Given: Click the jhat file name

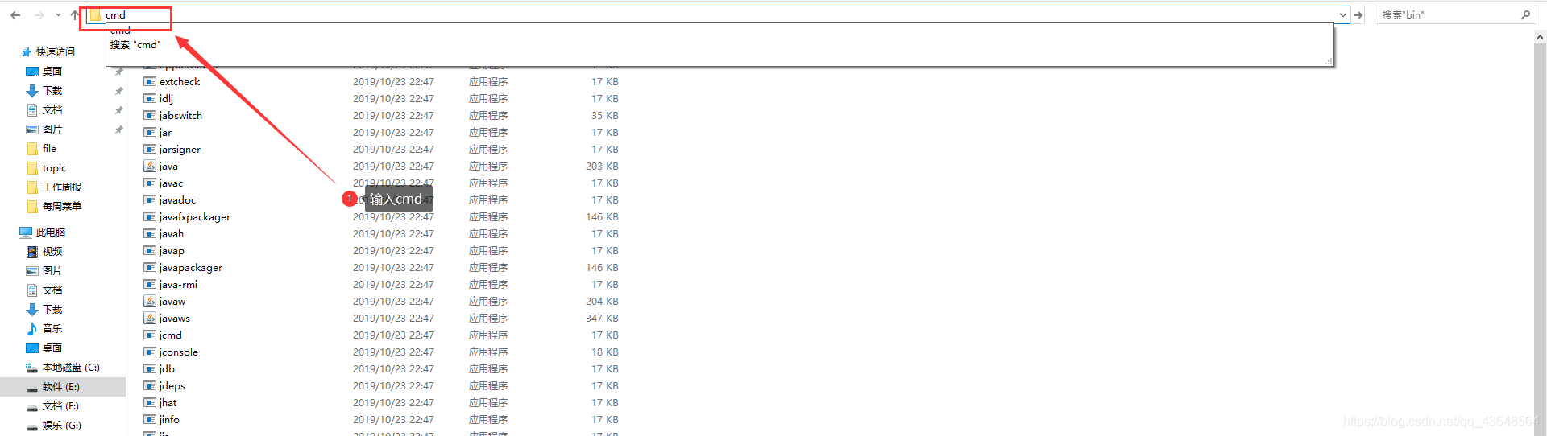Looking at the screenshot, I should 168,403.
